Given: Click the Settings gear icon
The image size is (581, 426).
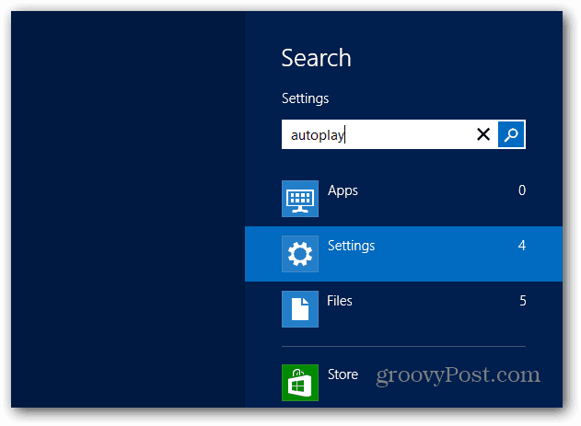Looking at the screenshot, I should [300, 254].
